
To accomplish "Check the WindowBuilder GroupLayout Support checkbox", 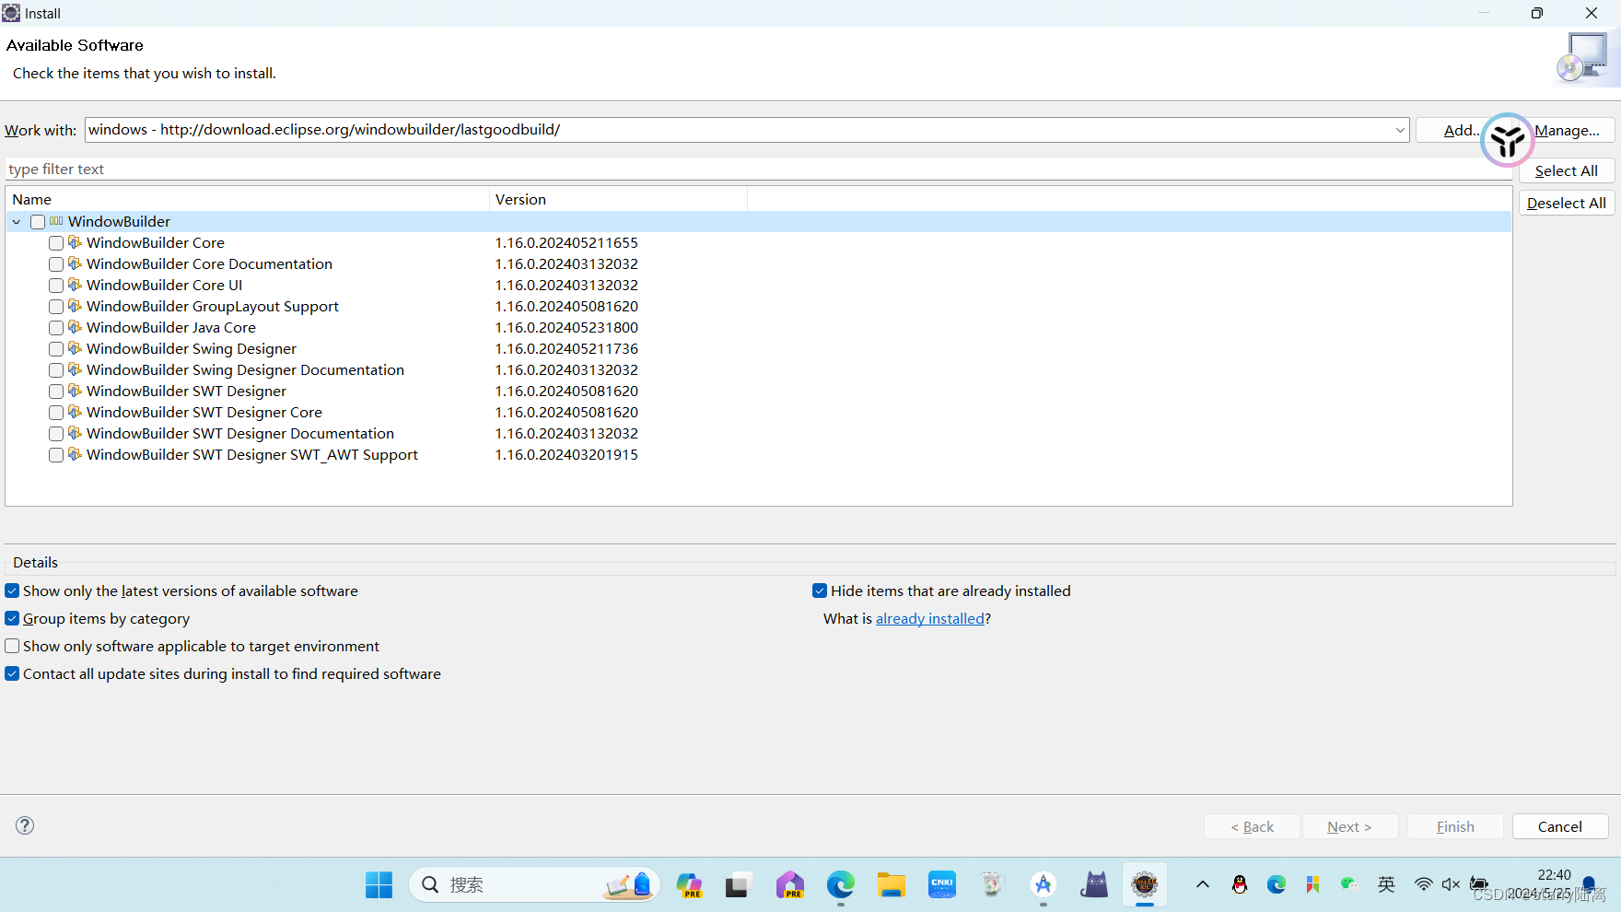I will coord(56,307).
